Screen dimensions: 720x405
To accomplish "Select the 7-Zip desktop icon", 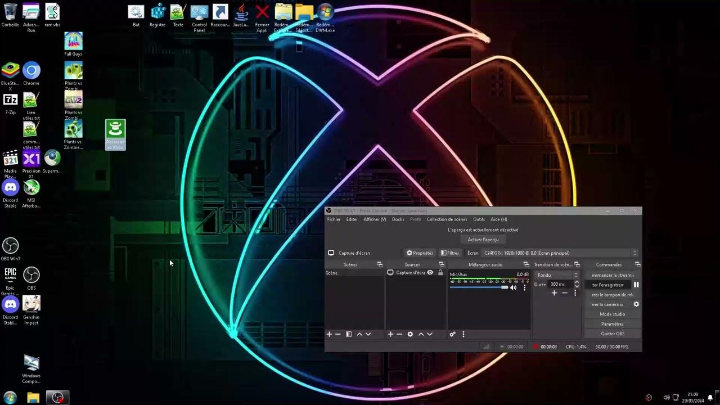I will tap(10, 104).
